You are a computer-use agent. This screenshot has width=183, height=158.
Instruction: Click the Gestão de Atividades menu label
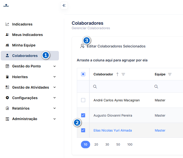coord(30,87)
